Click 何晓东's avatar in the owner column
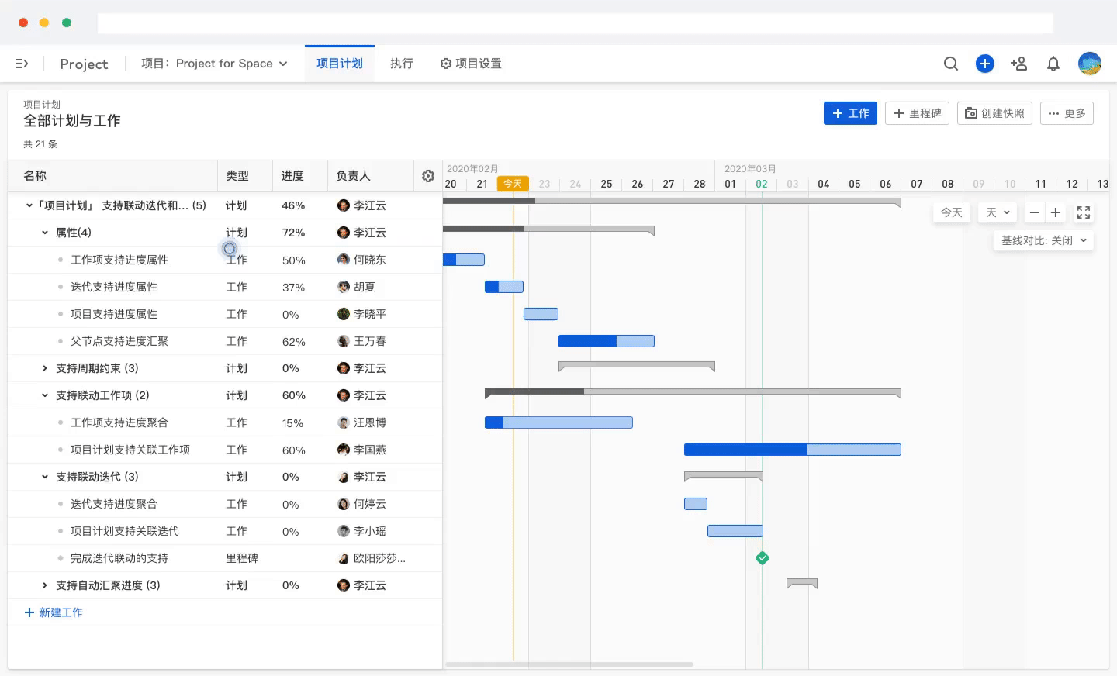Screen dimensions: 1117x676 click(x=344, y=260)
